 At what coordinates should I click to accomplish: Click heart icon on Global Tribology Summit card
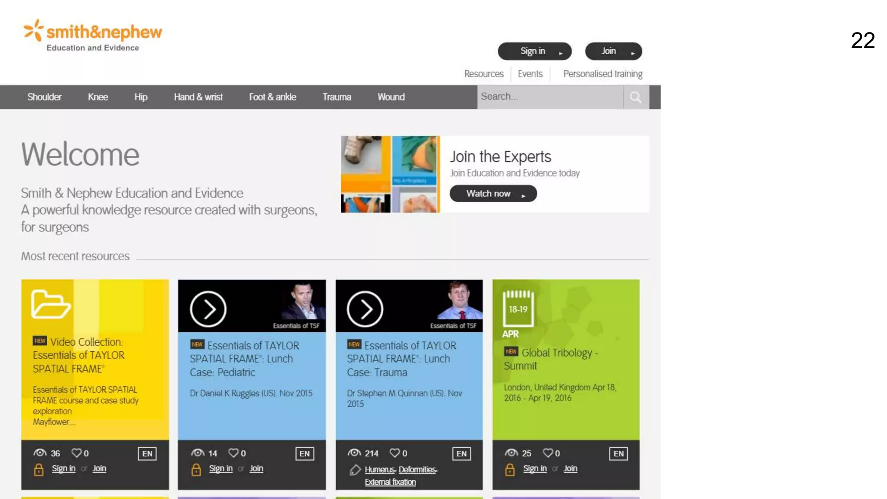pos(548,453)
